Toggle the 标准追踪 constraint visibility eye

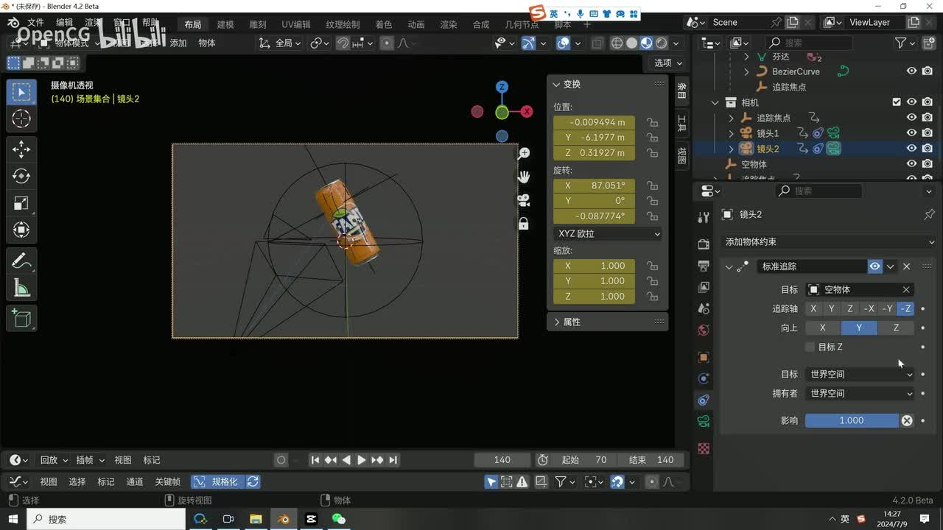(874, 266)
